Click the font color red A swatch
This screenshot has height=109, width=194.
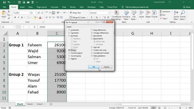tap(40, 18)
